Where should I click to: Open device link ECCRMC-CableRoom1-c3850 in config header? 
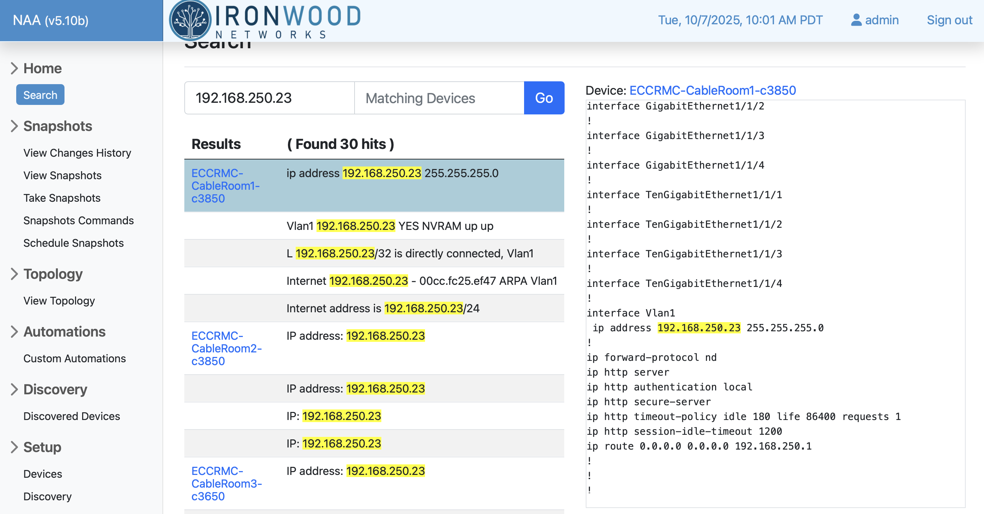click(712, 90)
